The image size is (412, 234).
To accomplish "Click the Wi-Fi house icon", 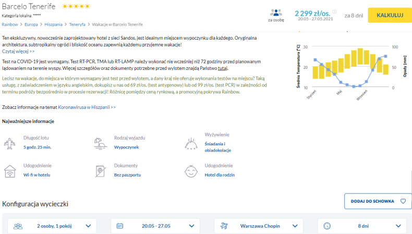I will (x=10, y=171).
